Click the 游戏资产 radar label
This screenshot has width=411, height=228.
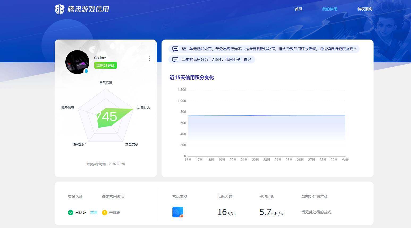(x=80, y=144)
